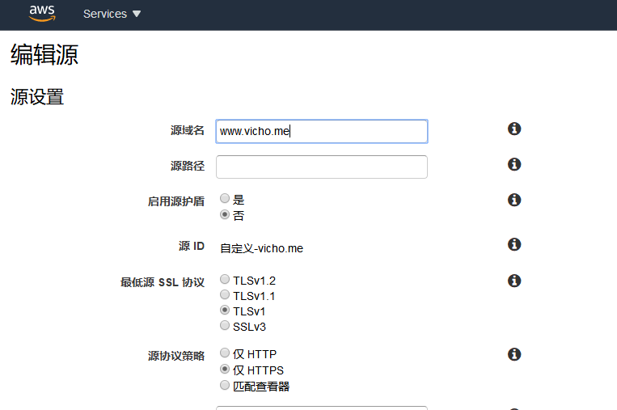
Task: Click the partially visible field below 源协议策略
Action: coord(321,408)
